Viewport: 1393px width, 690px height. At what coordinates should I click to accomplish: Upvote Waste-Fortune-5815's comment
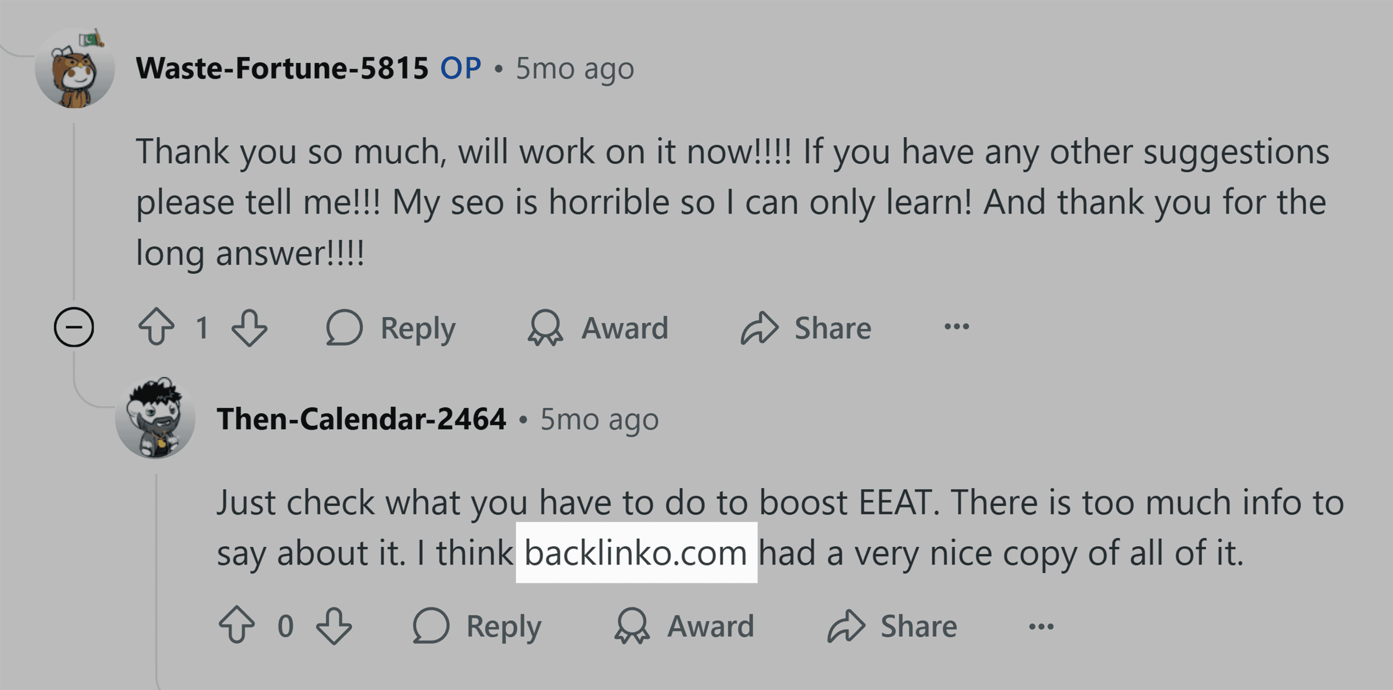tap(156, 327)
